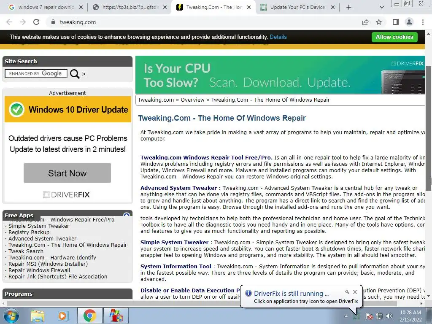Viewport: 432px width, 324px height.
Task: Open the cookie Details link
Action: [278, 37]
